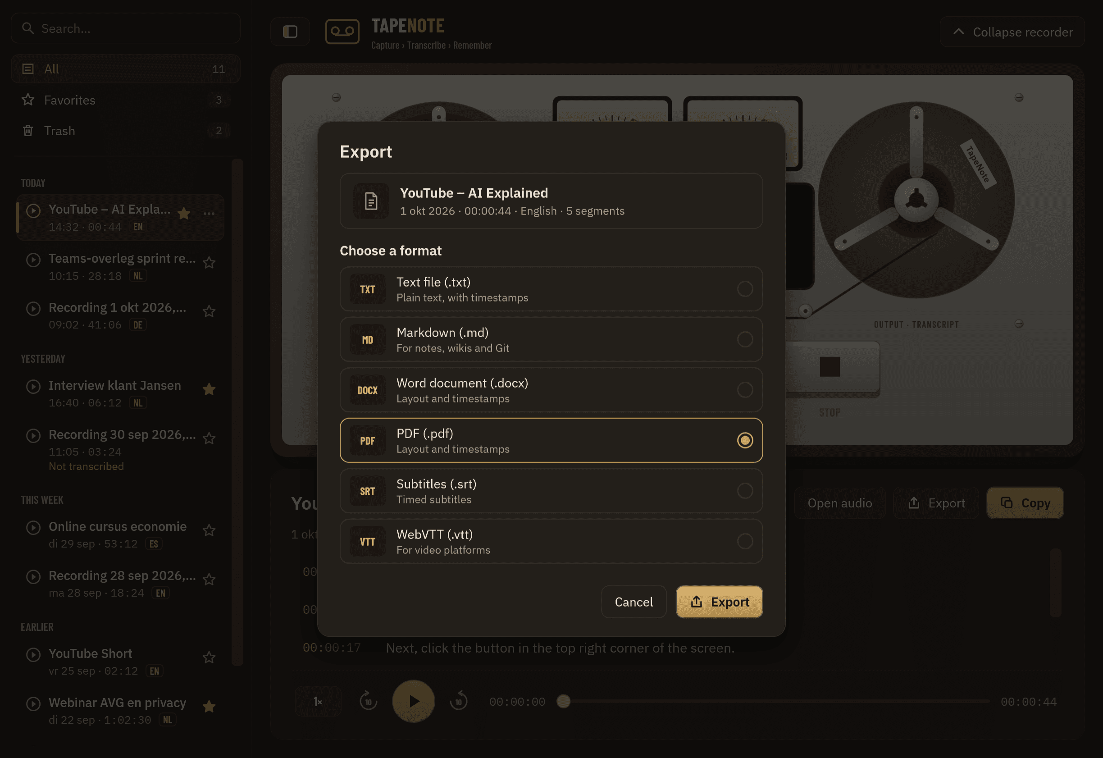Star the YouTube Short recording
Image resolution: width=1103 pixels, height=758 pixels.
[x=209, y=658]
